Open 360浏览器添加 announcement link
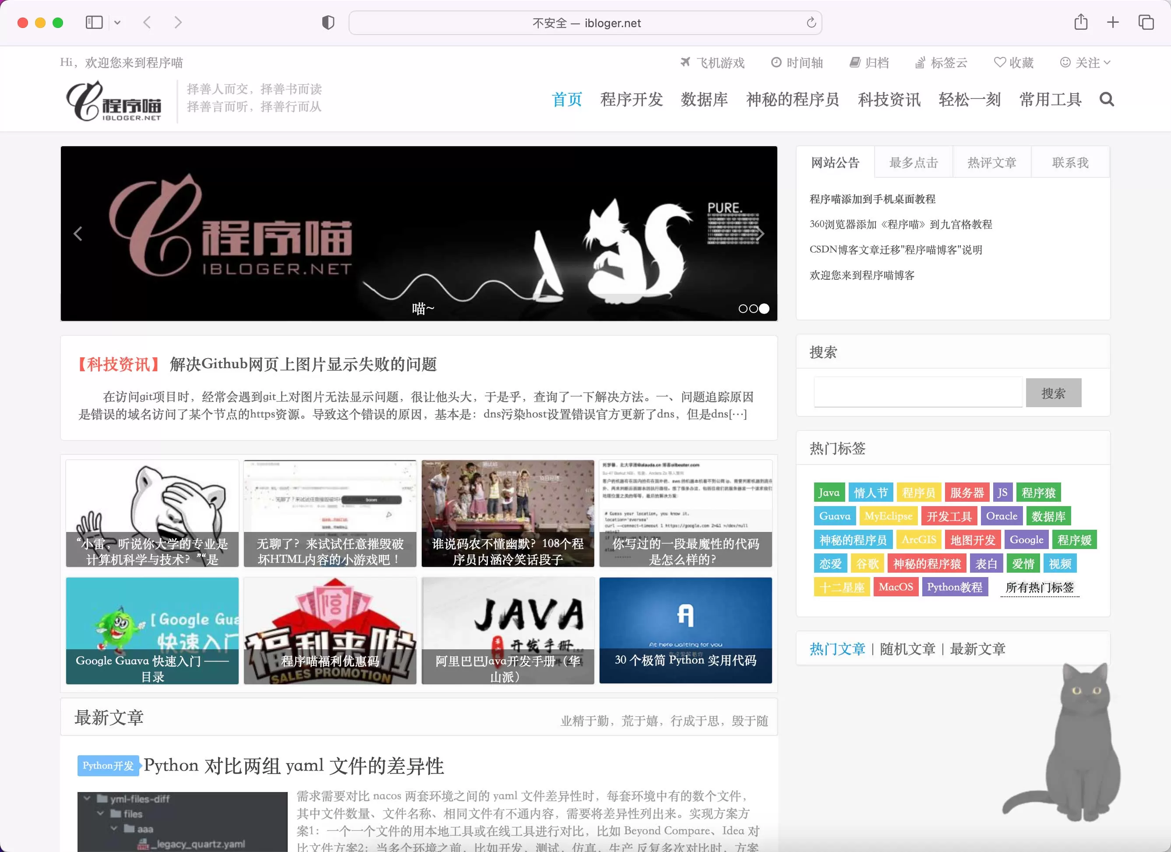This screenshot has height=852, width=1171. (x=900, y=225)
